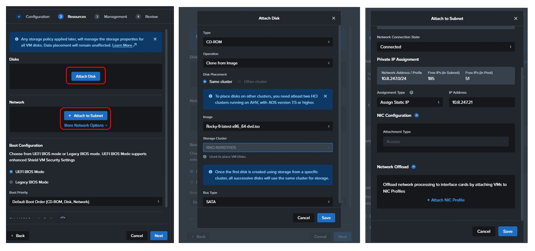Dismiss the HCI clusters info message
This screenshot has height=251, width=535.
[x=325, y=96]
